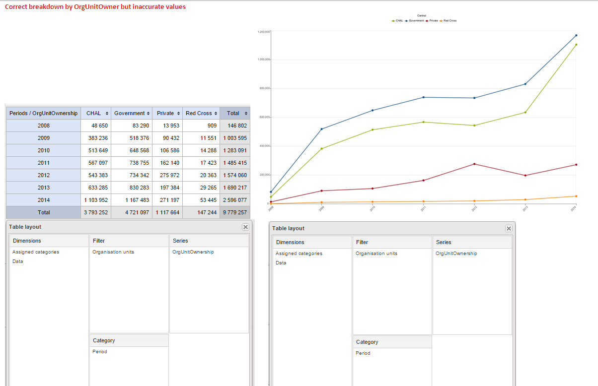This screenshot has width=598, height=386.
Task: Hide Private series via the chart legend
Action: 432,21
